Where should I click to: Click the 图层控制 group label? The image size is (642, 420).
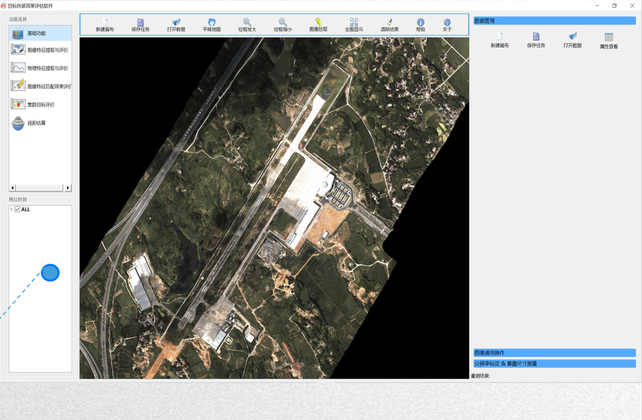pos(17,200)
